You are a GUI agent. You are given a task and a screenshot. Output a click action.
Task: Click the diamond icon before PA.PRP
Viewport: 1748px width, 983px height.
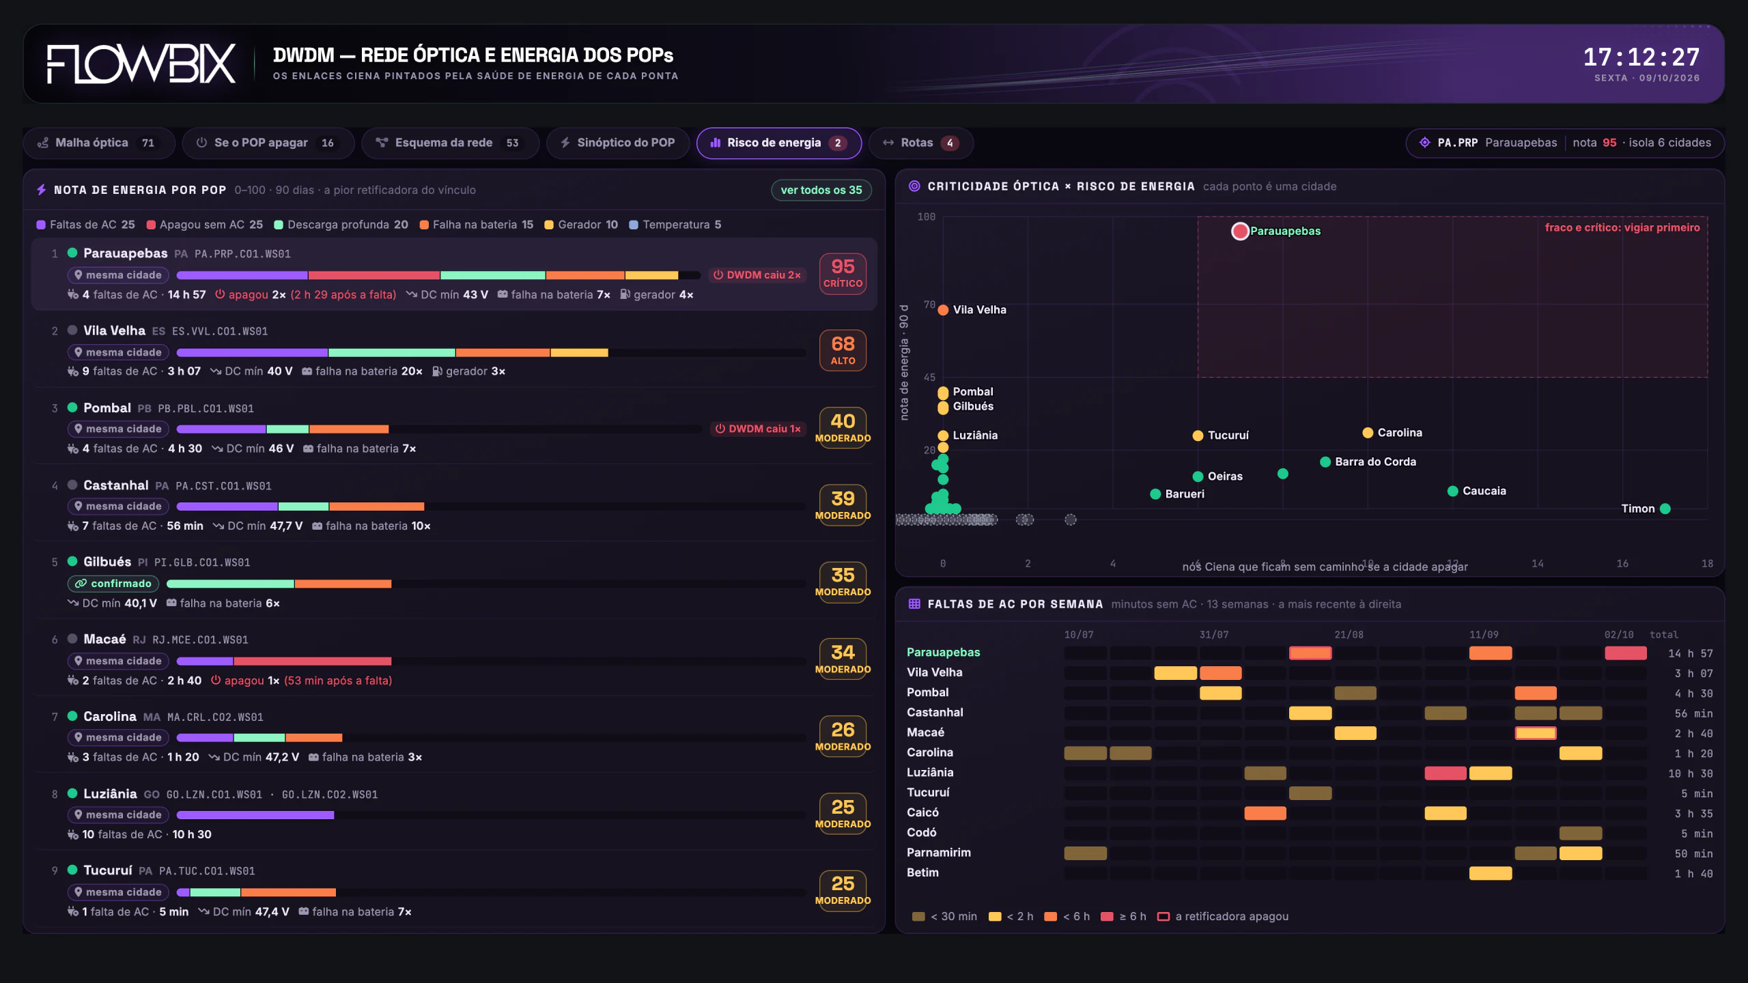click(x=1425, y=143)
